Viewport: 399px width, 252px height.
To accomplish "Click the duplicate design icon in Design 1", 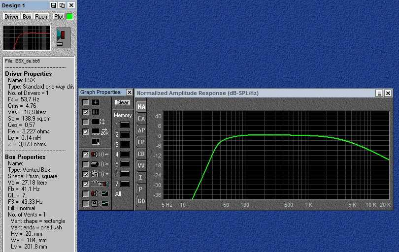I will click(62, 5).
